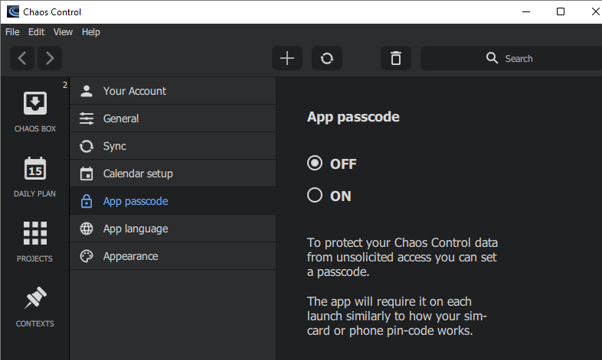The height and width of the screenshot is (360, 602).
Task: Click into the Search field
Action: [x=511, y=58]
